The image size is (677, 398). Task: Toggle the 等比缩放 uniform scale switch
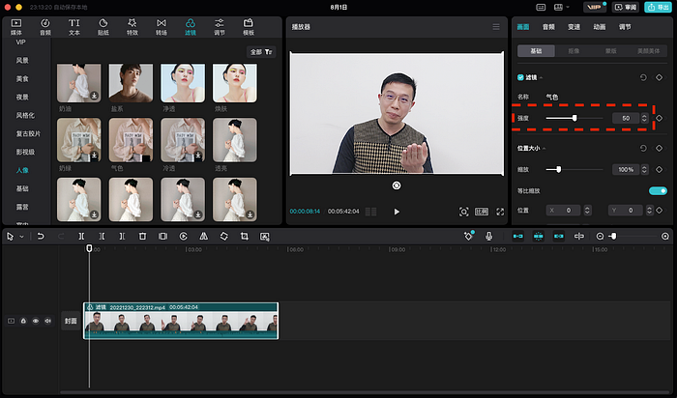pos(657,191)
